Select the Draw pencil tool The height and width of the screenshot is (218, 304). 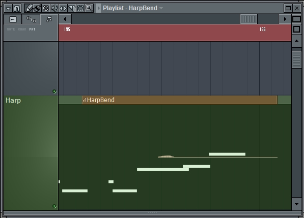(29, 8)
